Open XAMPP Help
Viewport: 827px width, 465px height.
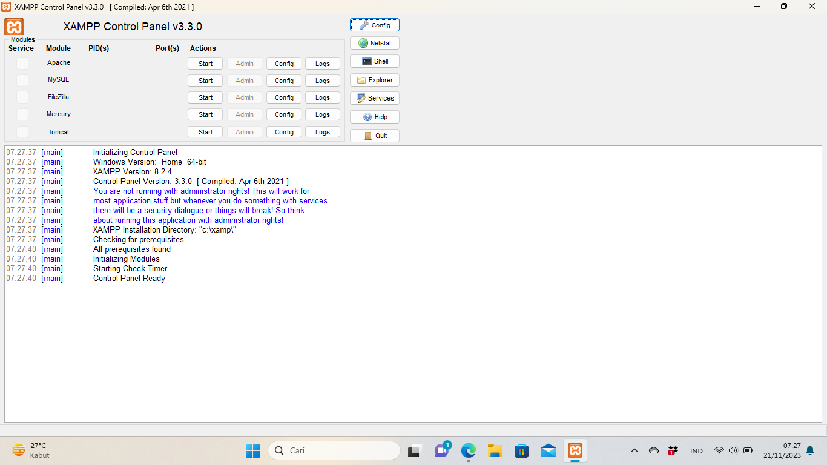[374, 116]
